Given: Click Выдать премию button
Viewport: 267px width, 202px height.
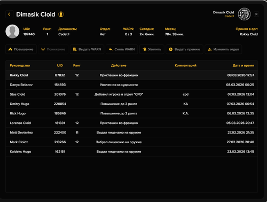Looking at the screenshot, I should [184, 49].
